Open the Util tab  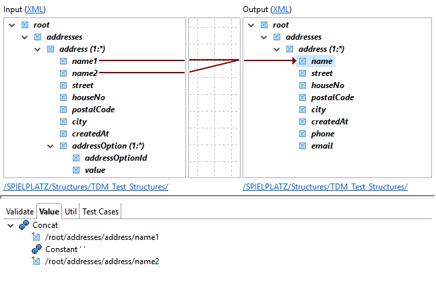(71, 212)
